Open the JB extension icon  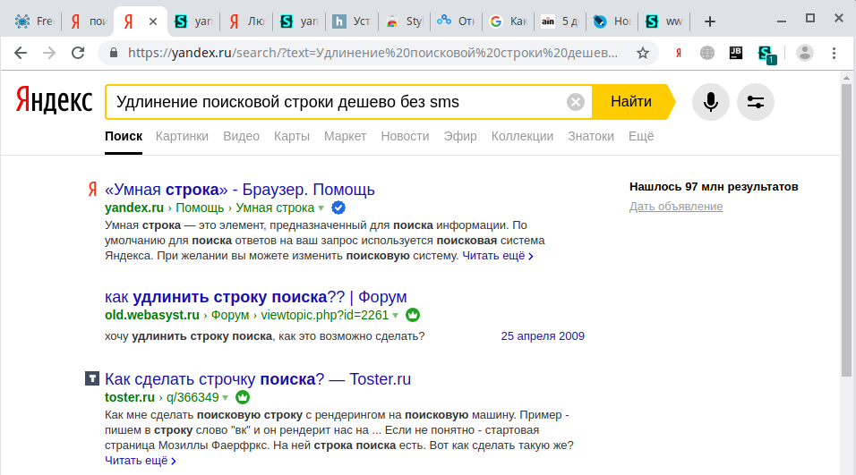[x=735, y=53]
